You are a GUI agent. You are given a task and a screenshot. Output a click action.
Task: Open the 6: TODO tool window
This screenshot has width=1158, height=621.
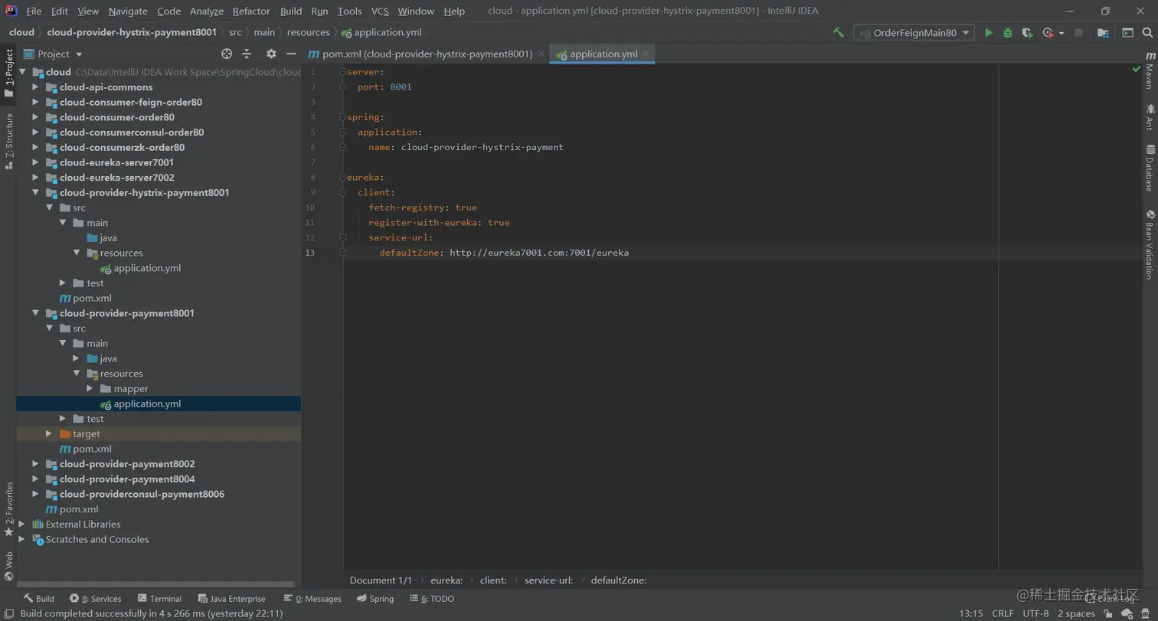[432, 599]
